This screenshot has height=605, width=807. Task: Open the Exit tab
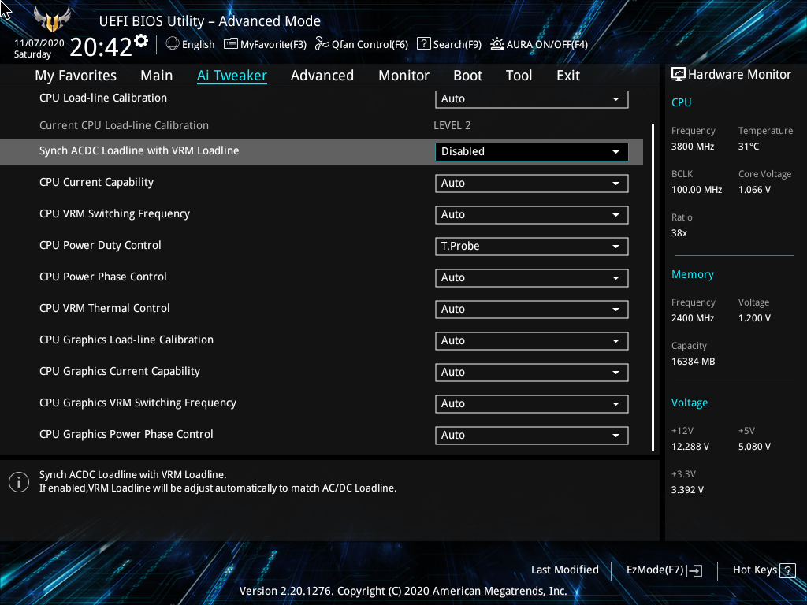coord(568,76)
